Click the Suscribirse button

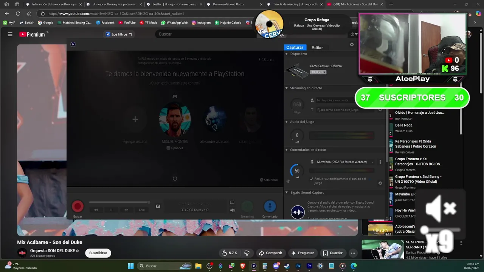(98, 253)
